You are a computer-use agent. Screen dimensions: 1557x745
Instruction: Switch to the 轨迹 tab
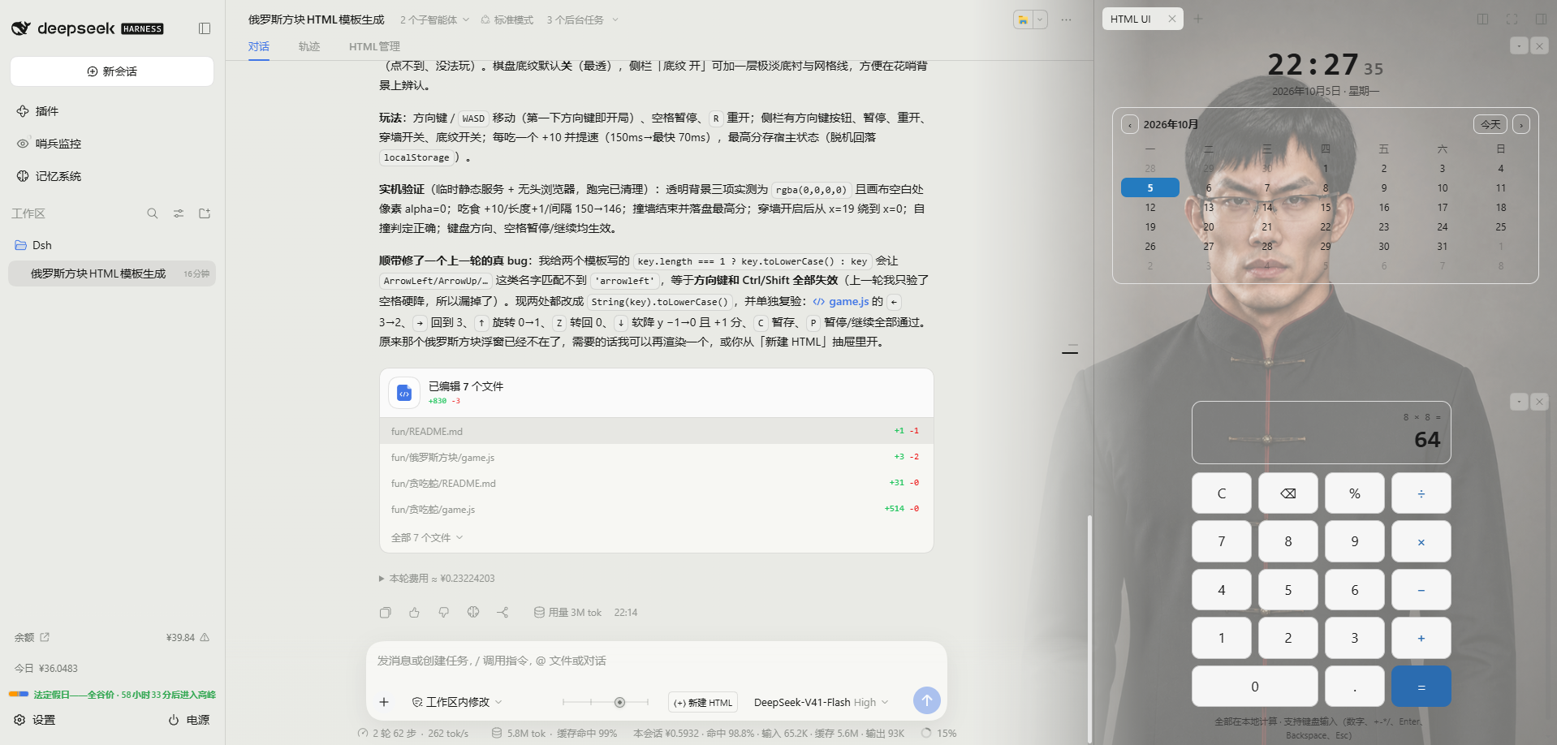309,46
